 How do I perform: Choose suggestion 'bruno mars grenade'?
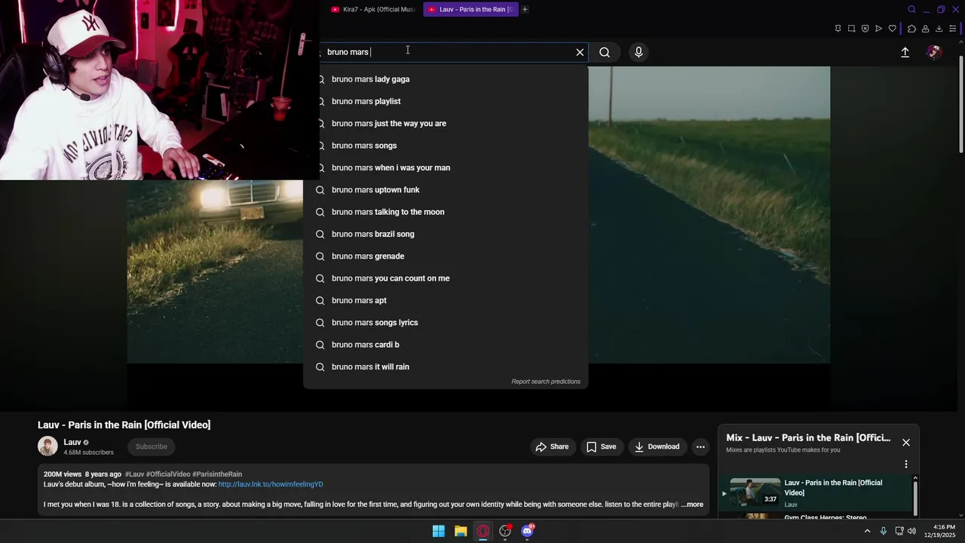coord(446,256)
